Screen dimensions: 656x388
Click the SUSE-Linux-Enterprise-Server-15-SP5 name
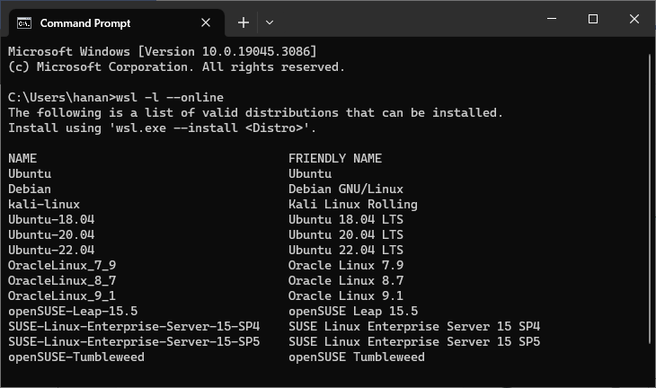(x=134, y=341)
